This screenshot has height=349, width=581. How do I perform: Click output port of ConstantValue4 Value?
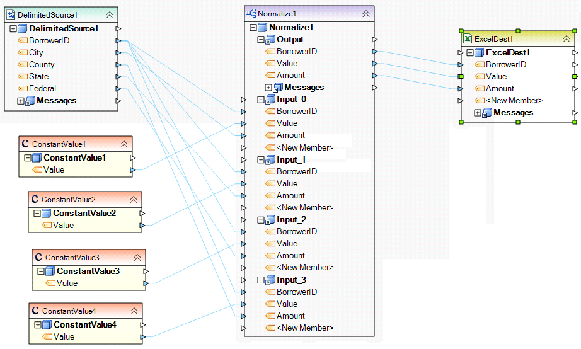pos(142,337)
